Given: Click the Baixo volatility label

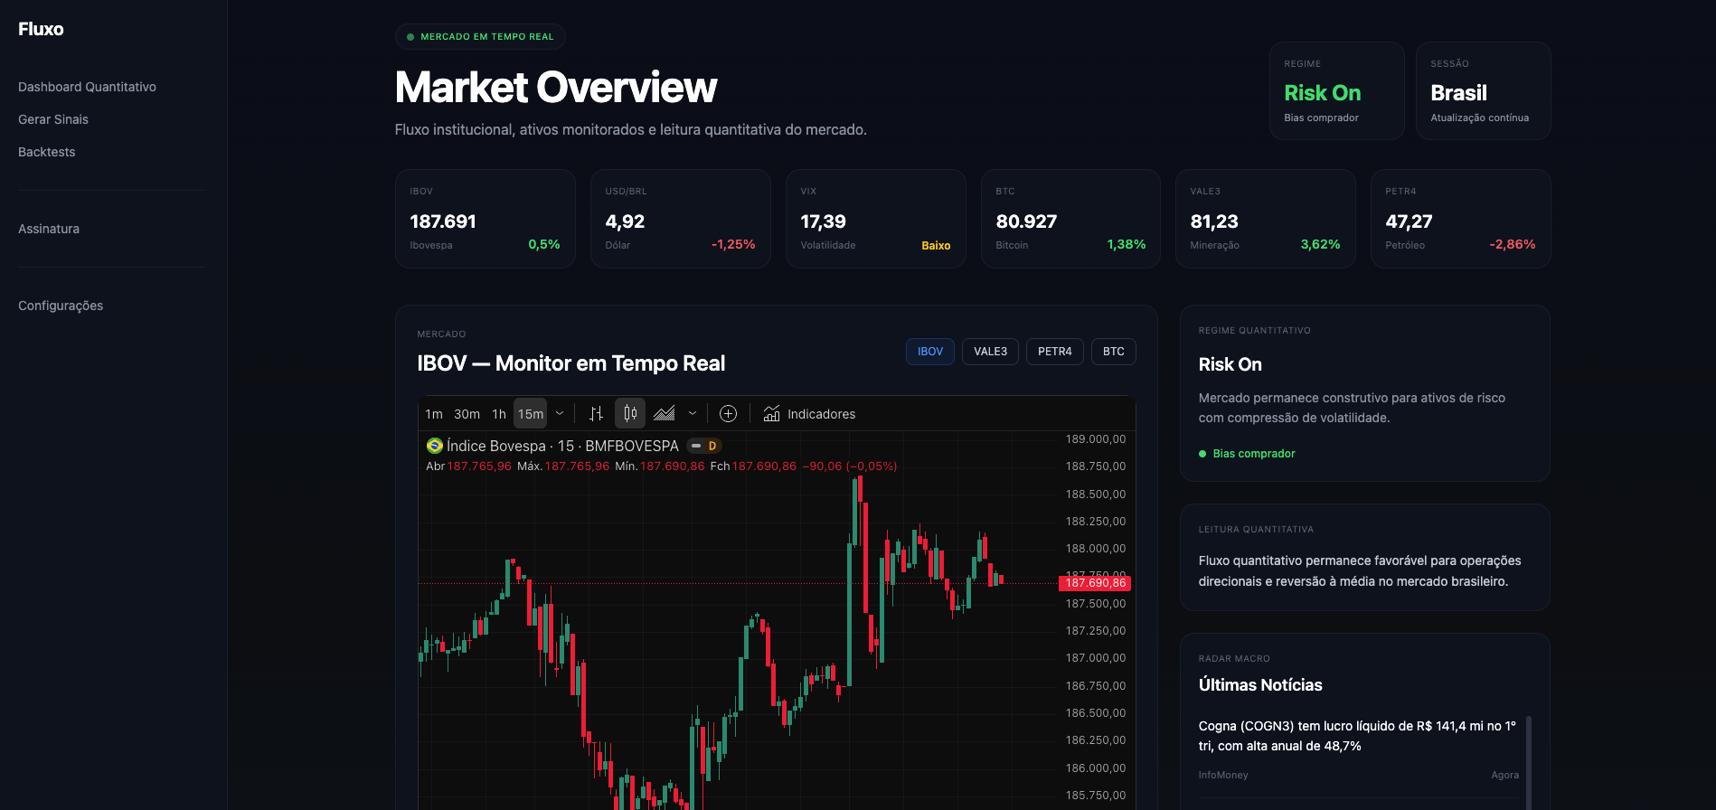Looking at the screenshot, I should pos(936,246).
